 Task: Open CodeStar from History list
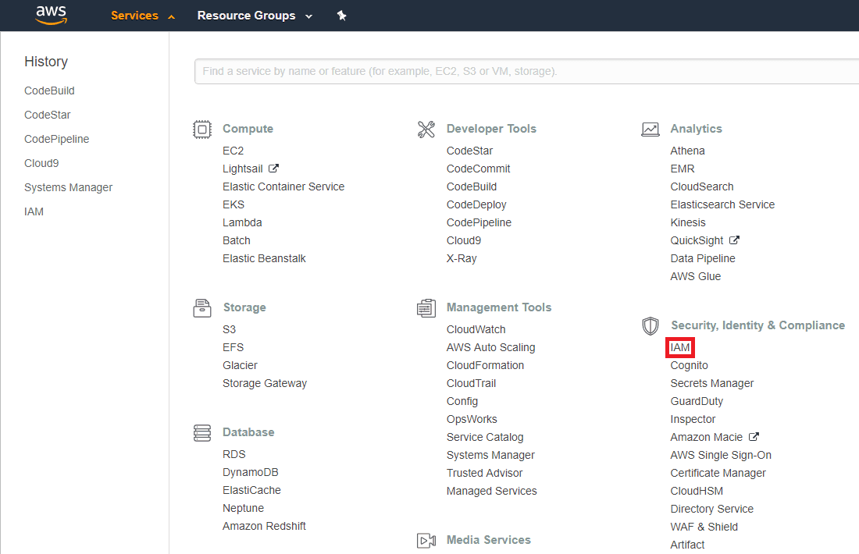tap(47, 115)
